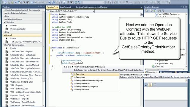Collapse the General toolbox group
190x107 pixels.
[x=4, y=35]
